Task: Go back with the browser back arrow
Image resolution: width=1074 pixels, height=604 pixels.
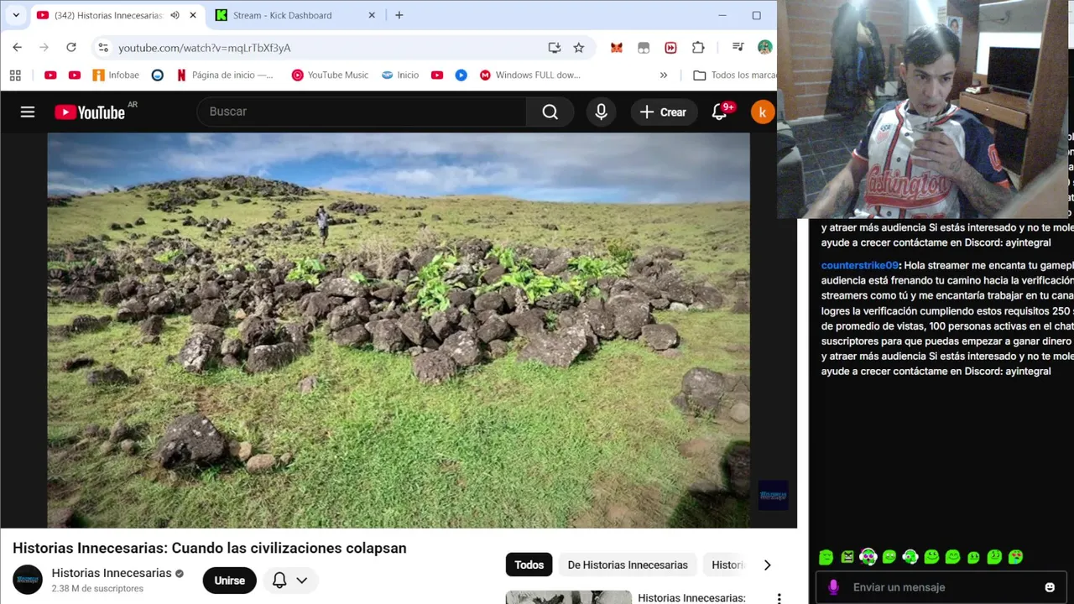Action: 17,48
